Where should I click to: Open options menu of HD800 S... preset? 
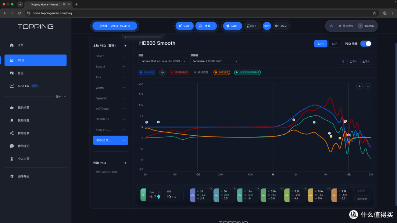click(x=124, y=140)
